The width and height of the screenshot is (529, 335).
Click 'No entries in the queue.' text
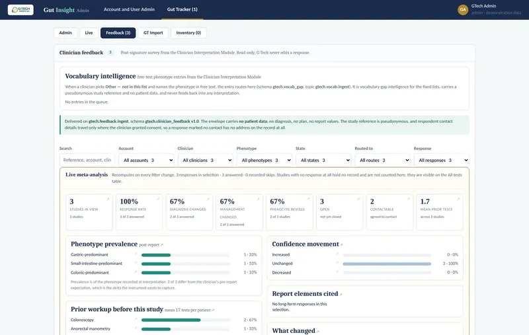(87, 102)
